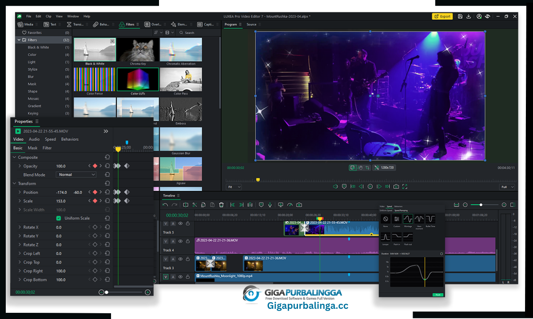This screenshot has height=319, width=533.
Task: Open the sort order dropdown in Filters panel
Action: click(158, 32)
